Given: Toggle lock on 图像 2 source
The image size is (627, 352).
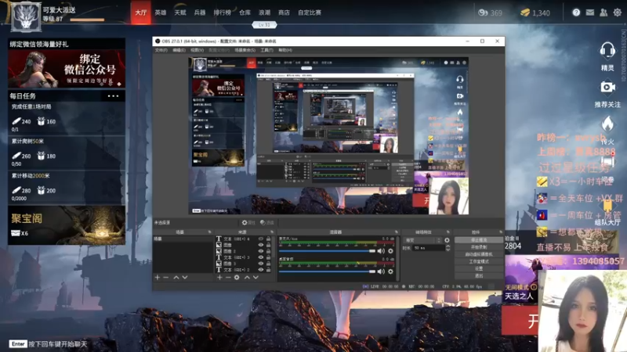Looking at the screenshot, I should [269, 251].
